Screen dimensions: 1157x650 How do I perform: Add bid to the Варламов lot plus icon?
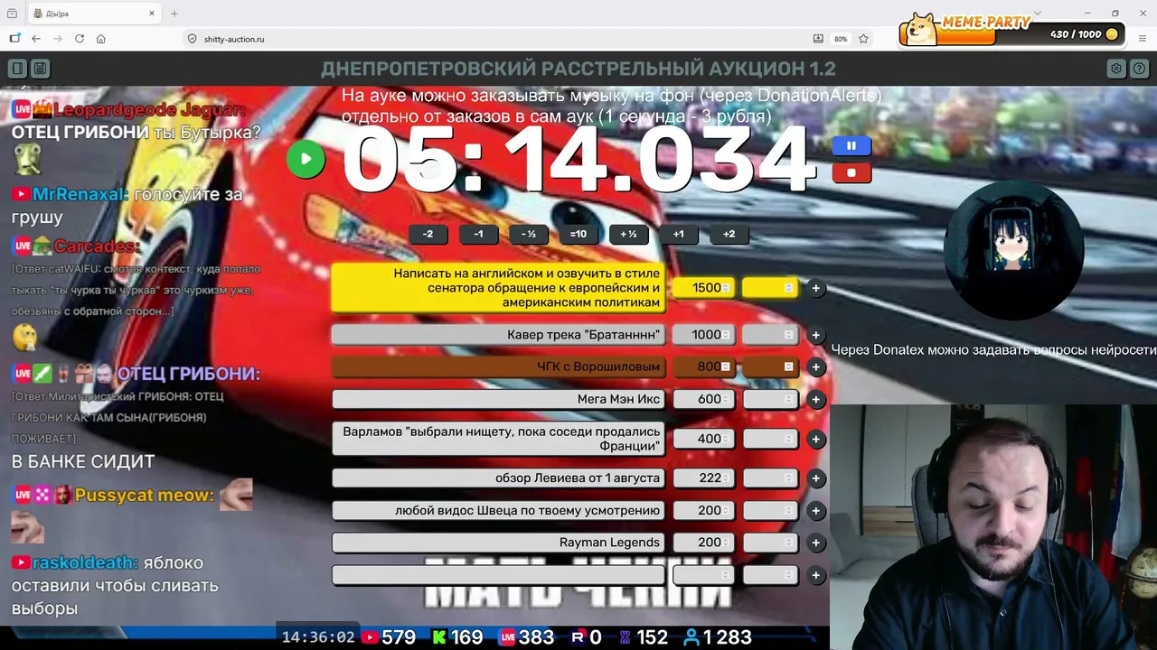coord(815,439)
